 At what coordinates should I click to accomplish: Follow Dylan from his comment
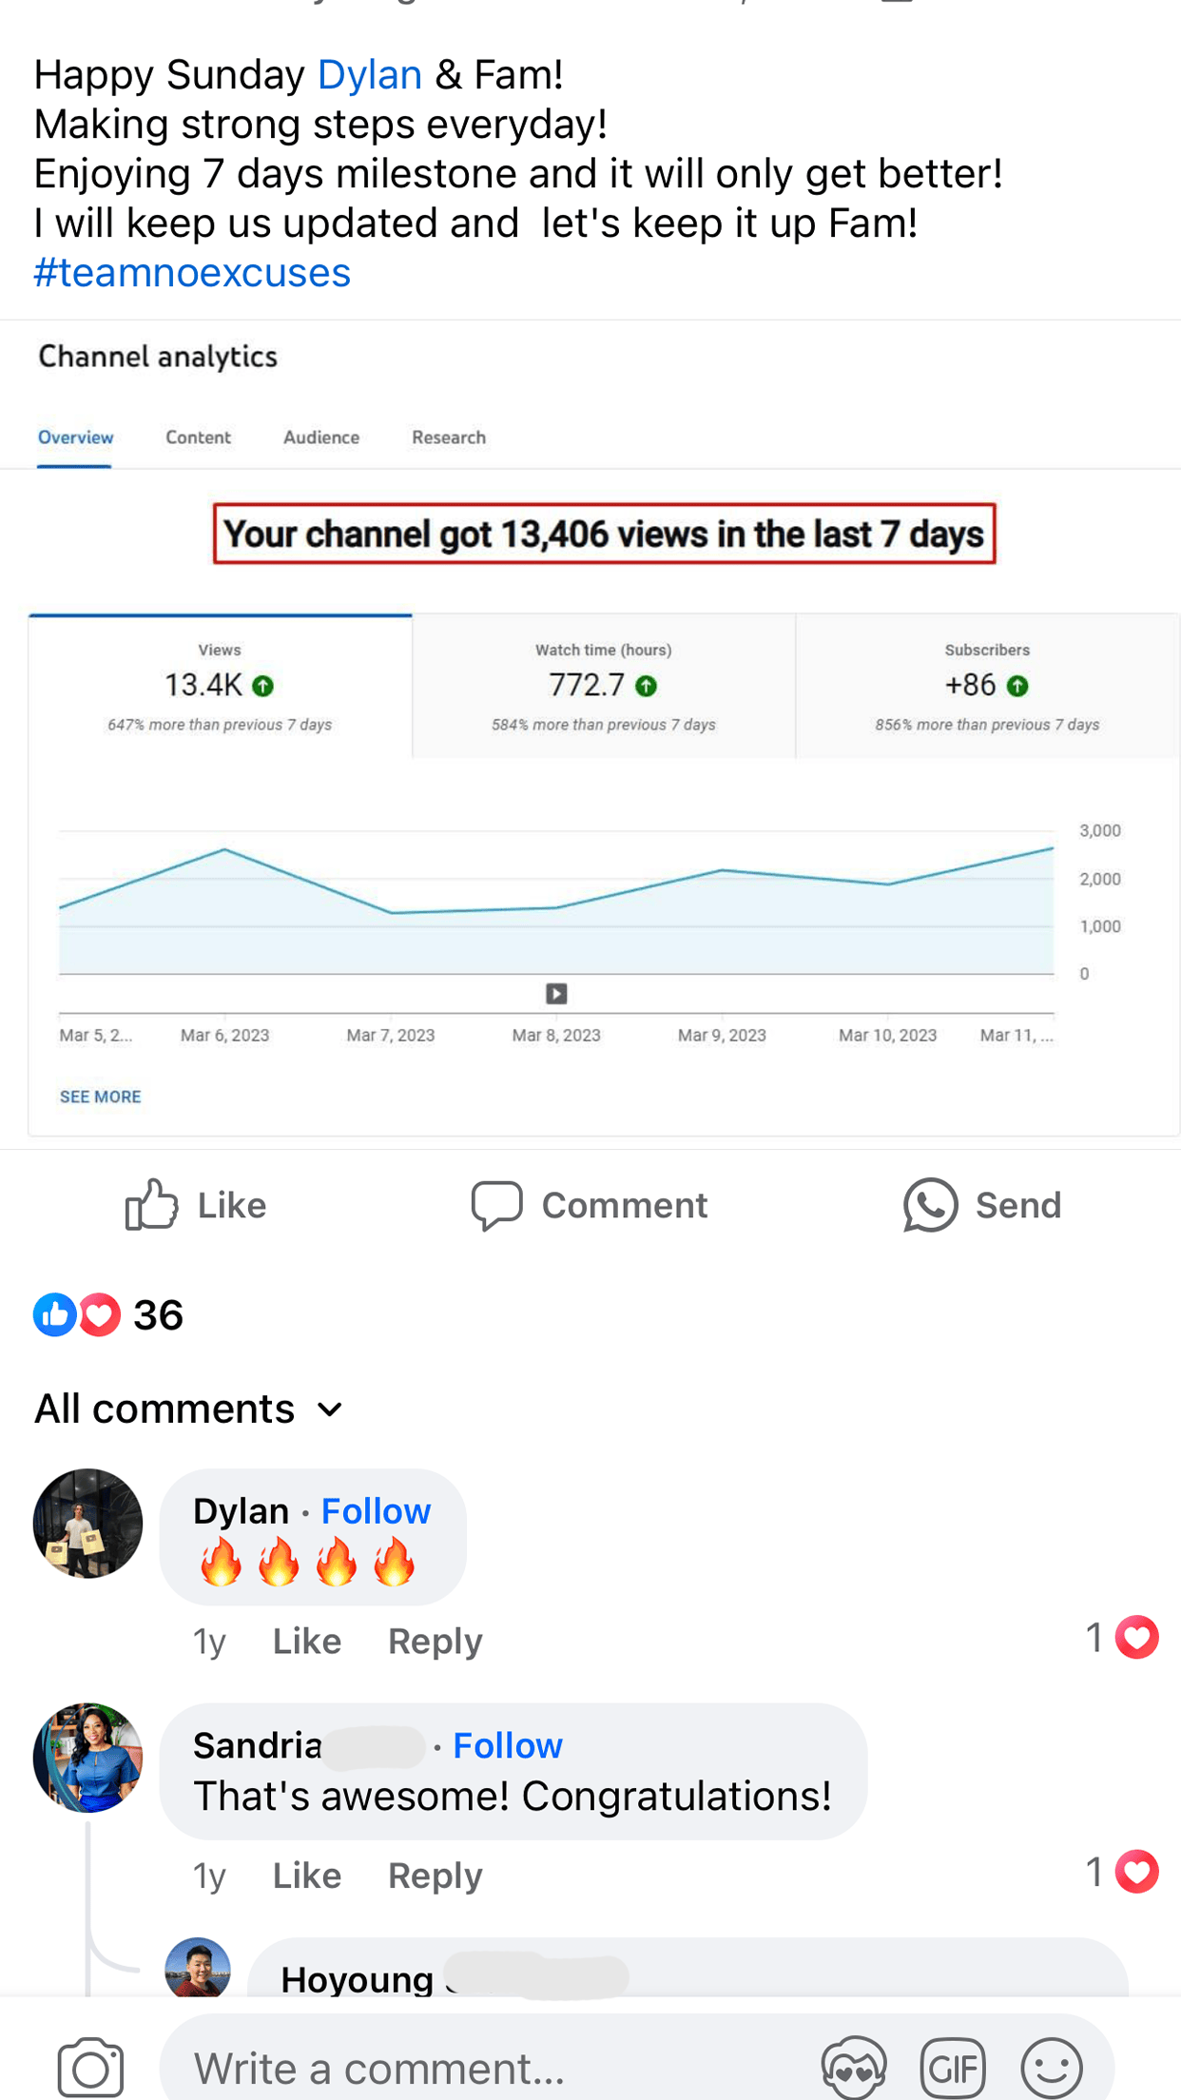coord(376,1511)
